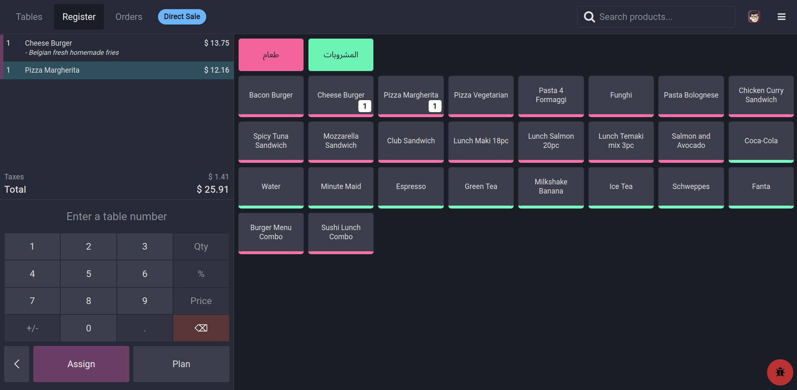Click the search magnifier icon

[589, 17]
